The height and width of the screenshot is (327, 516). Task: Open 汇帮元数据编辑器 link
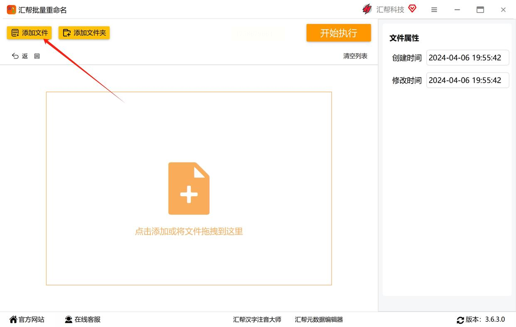(319, 320)
